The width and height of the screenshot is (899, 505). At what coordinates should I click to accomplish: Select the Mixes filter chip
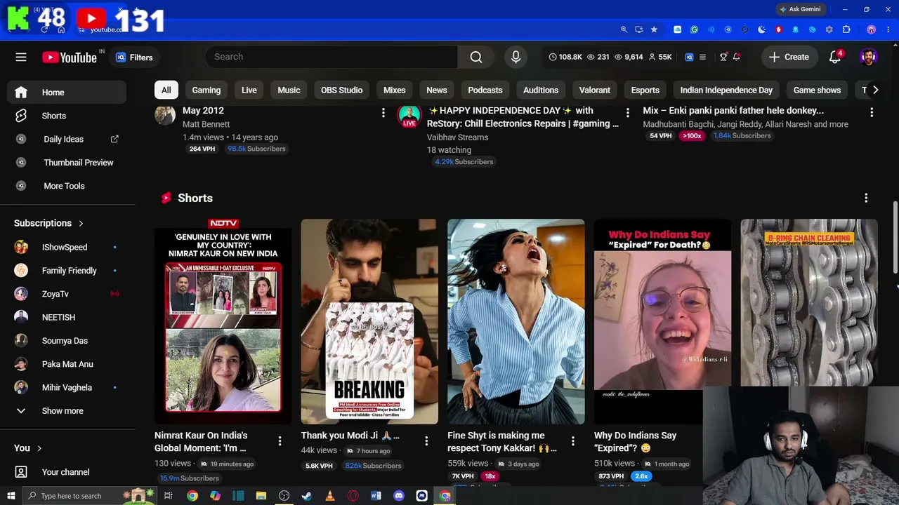point(395,90)
